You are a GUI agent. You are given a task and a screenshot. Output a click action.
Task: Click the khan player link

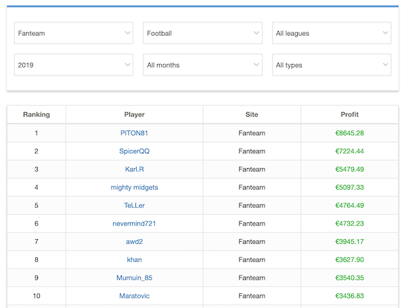(x=134, y=259)
